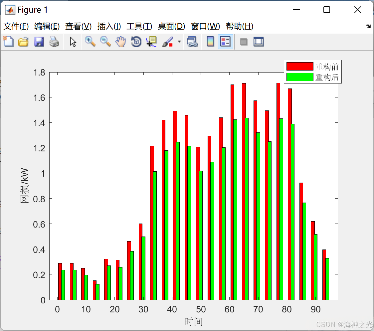Viewport: 374px width, 331px height.
Task: Open the 查看(V) menu
Action: (79, 26)
